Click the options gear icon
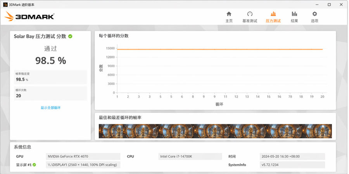 coord(314,14)
